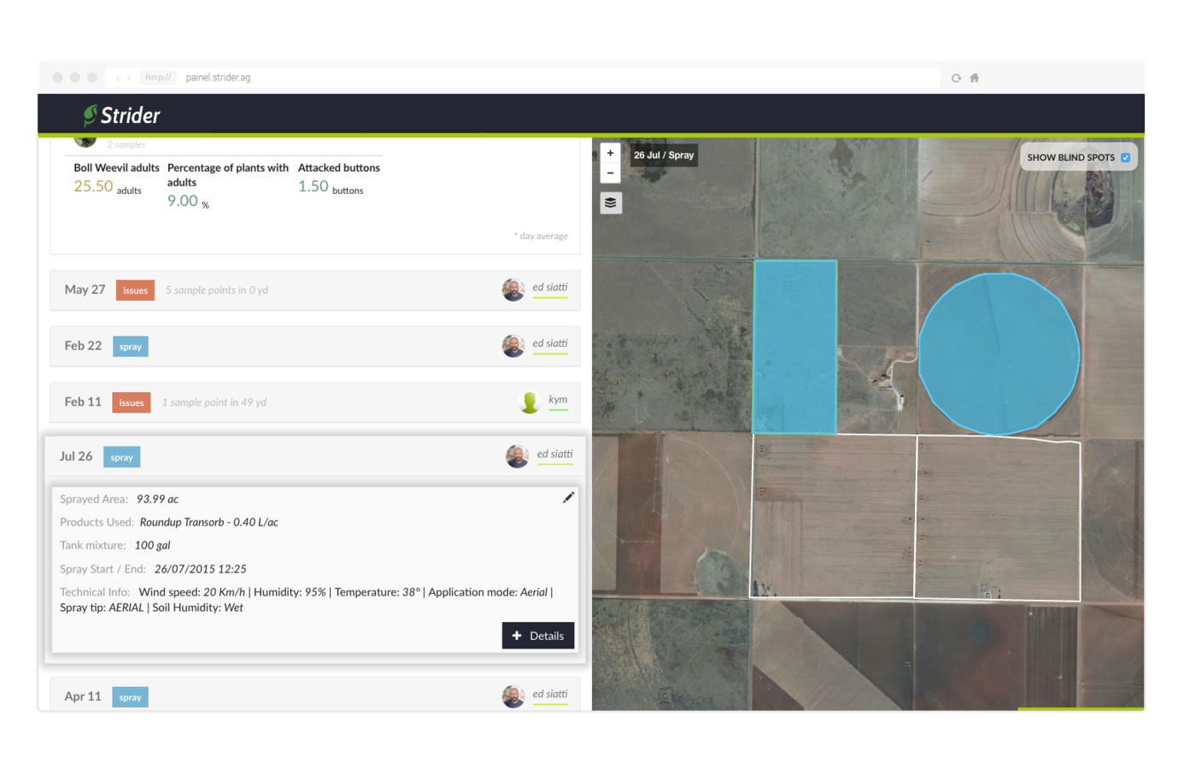Collapse the Jul 26 spray entry
1184x769 pixels.
pos(315,456)
